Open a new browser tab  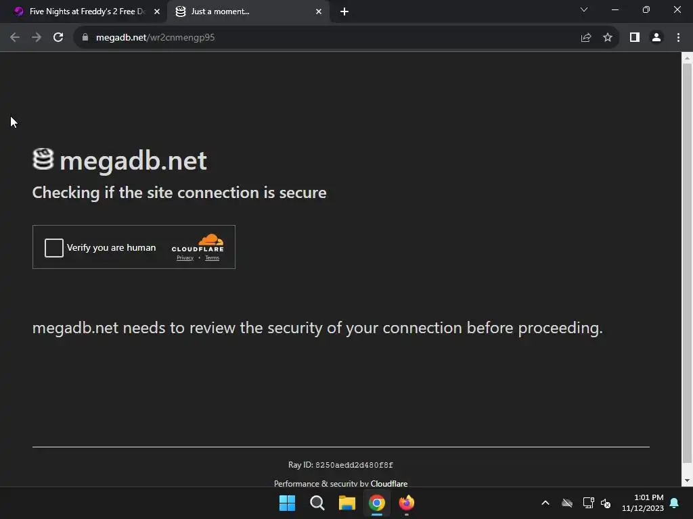344,11
